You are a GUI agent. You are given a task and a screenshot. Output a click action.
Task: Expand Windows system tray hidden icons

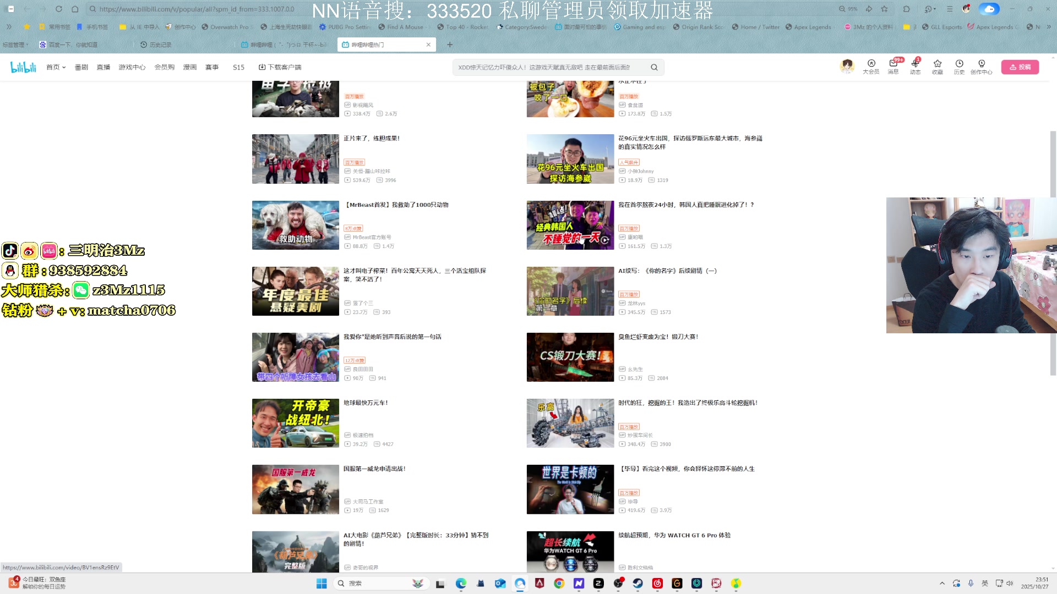(942, 583)
